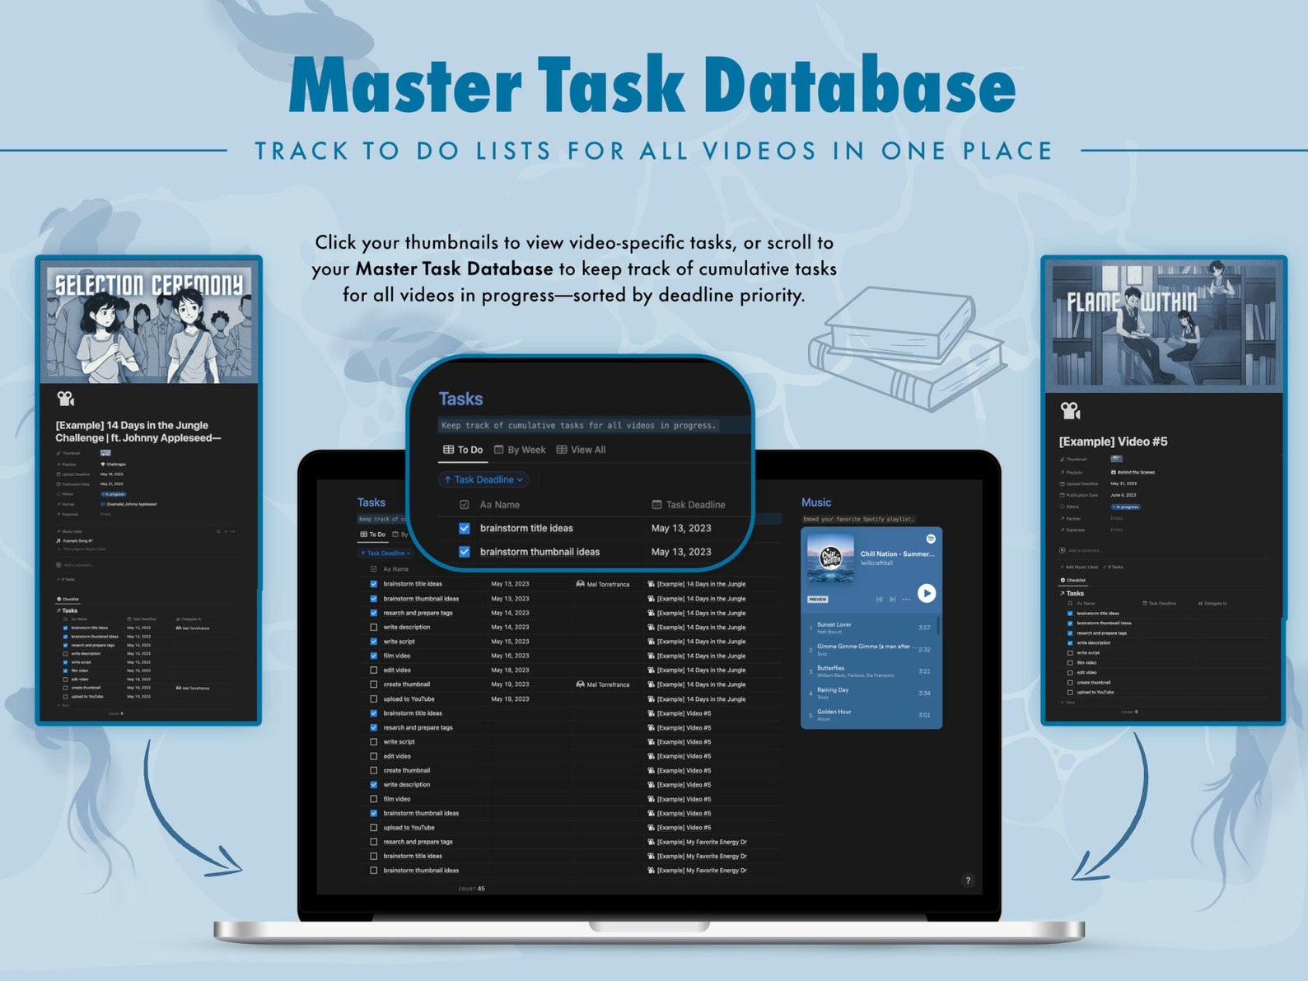The width and height of the screenshot is (1308, 981).
Task: Open the Spotify logo icon in music embed
Action: click(931, 539)
